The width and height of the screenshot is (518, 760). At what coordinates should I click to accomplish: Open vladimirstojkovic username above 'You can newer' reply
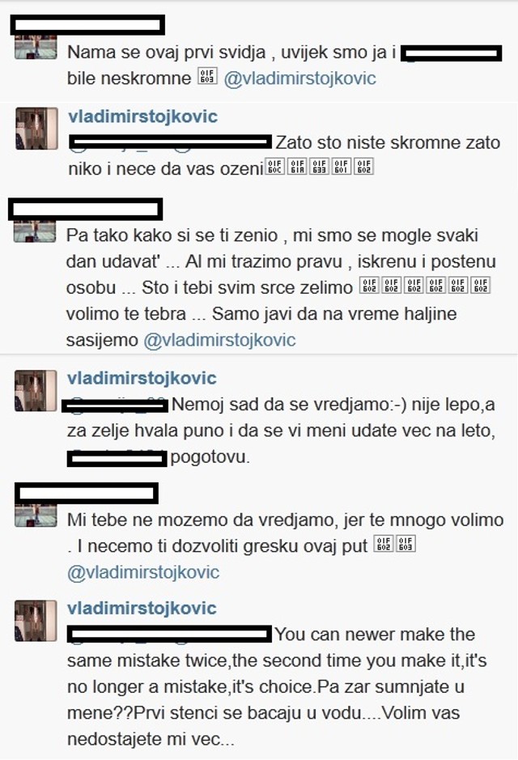[x=142, y=609]
